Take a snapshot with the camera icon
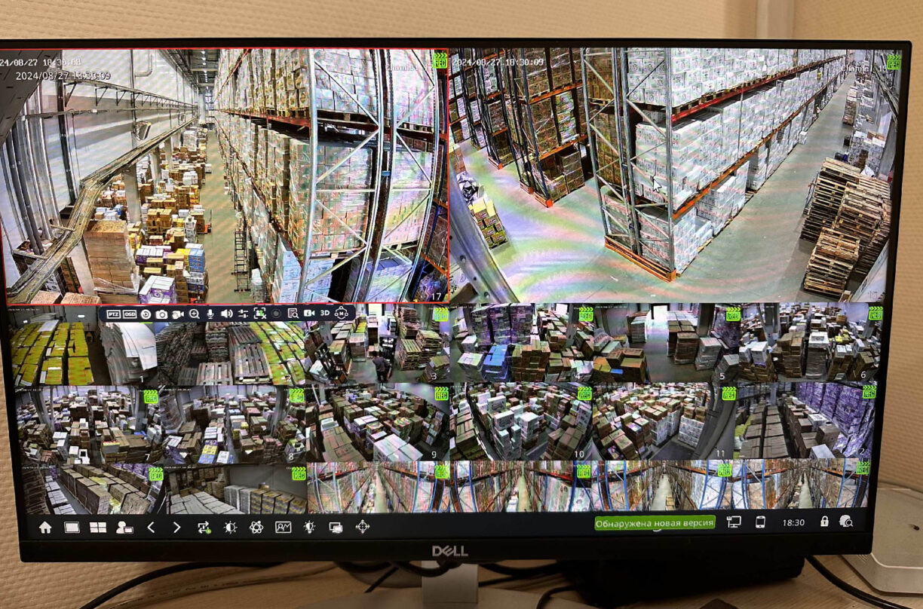 [x=161, y=314]
